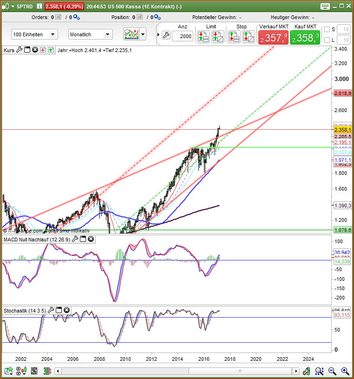Open trading panel wrench settings

point(166,35)
